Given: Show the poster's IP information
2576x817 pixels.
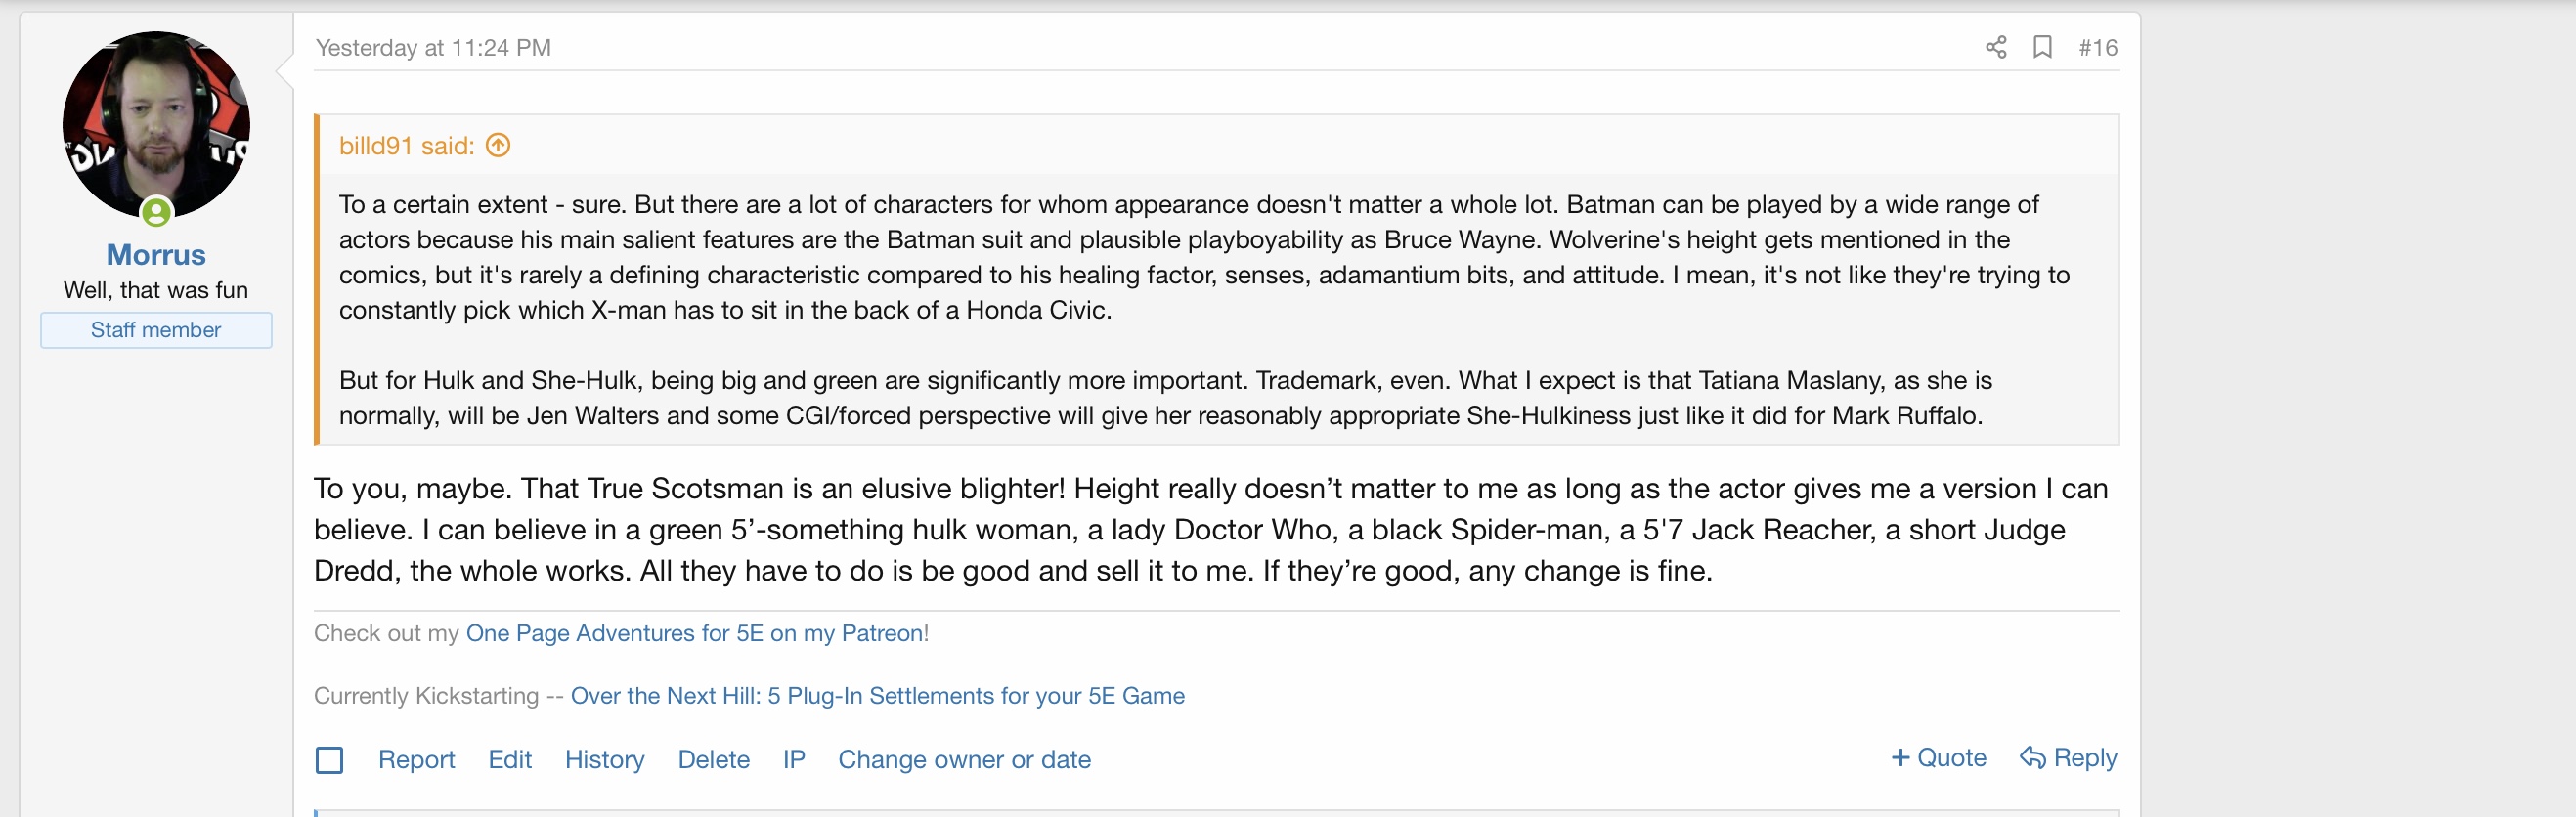Looking at the screenshot, I should click(793, 760).
